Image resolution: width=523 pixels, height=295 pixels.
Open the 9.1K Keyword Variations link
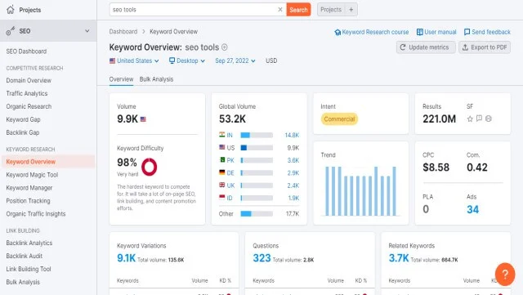click(x=126, y=258)
